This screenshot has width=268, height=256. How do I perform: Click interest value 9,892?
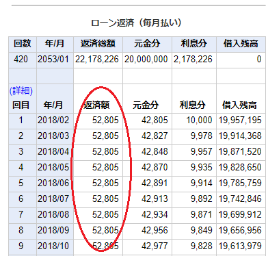pyautogui.click(x=202, y=199)
